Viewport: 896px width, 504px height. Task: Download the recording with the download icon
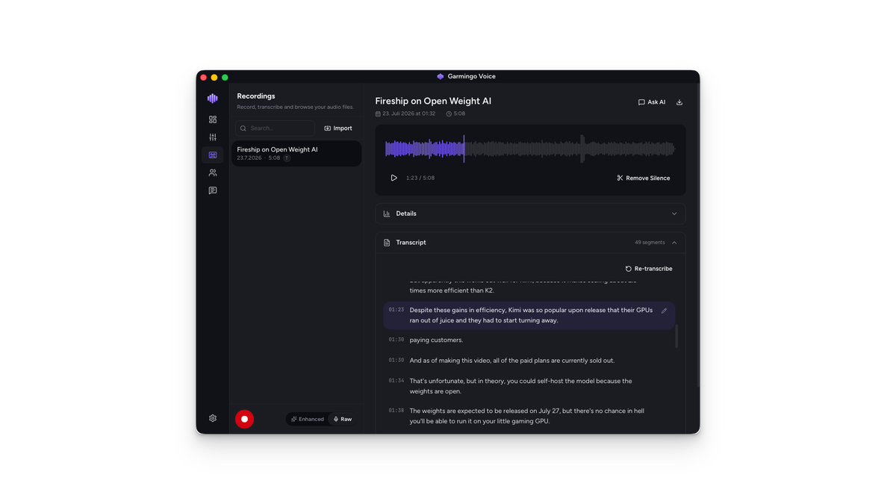tap(679, 102)
